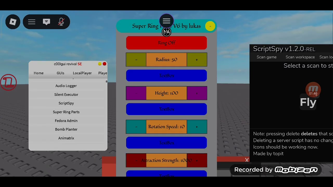The height and width of the screenshot is (187, 333).
Task: Click 'Made by topit' credit text
Action: pos(268,153)
